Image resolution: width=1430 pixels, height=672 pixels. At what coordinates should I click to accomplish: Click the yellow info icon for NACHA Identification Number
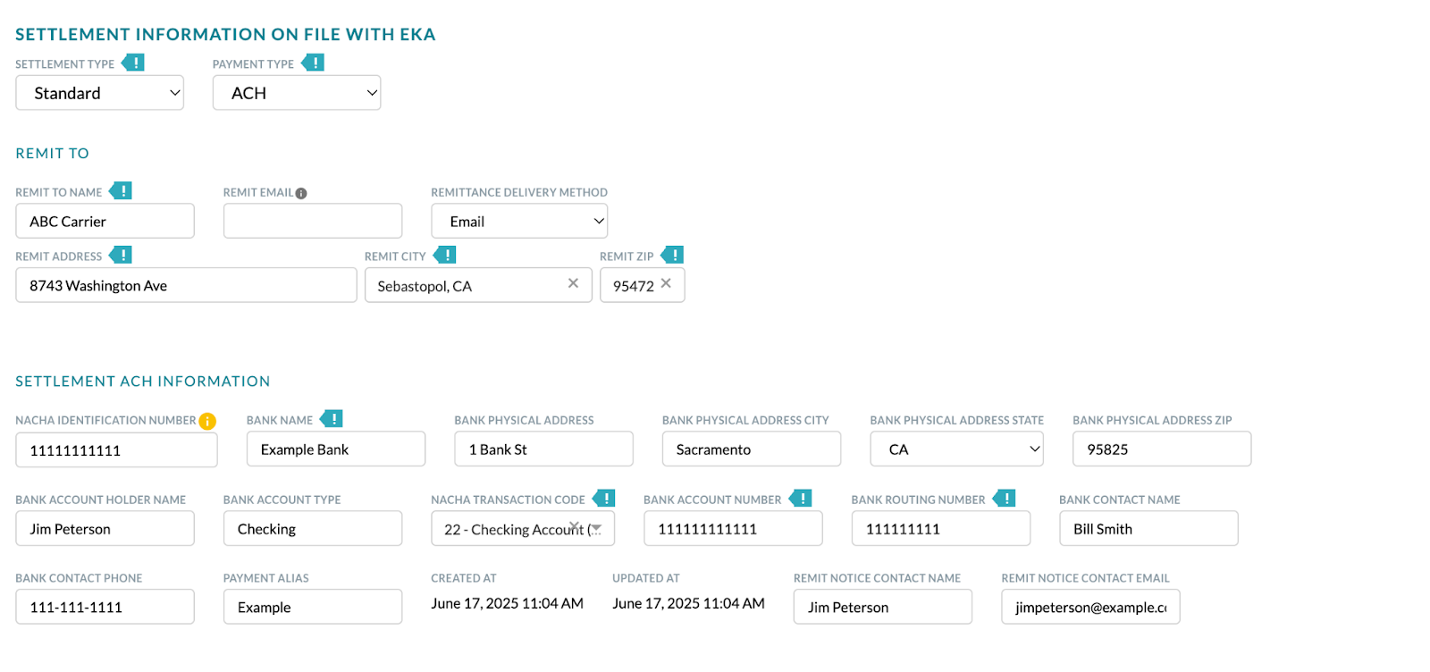pyautogui.click(x=207, y=421)
